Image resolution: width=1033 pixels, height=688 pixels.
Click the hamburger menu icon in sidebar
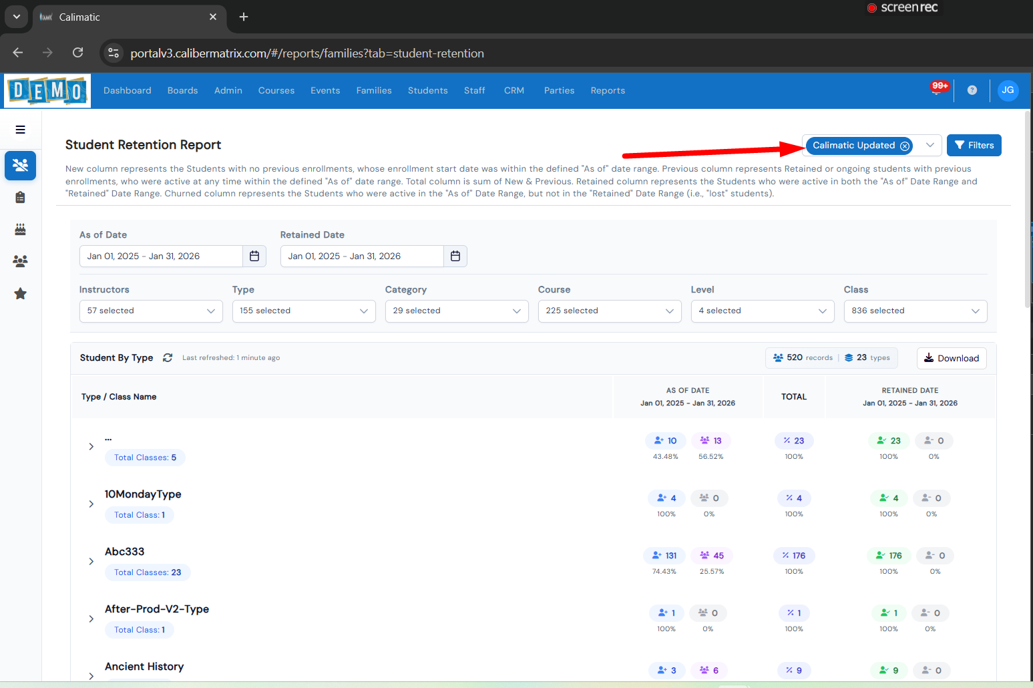(21, 130)
